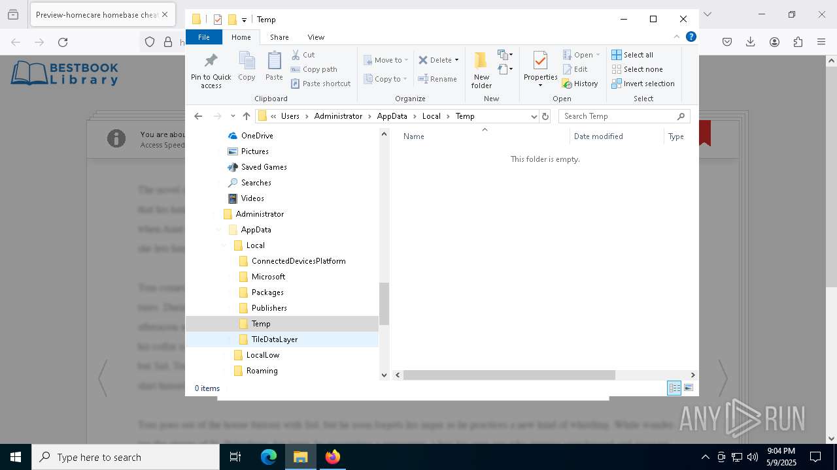The width and height of the screenshot is (837, 470).
Task: Collapse the AppData tree node
Action: click(x=218, y=230)
